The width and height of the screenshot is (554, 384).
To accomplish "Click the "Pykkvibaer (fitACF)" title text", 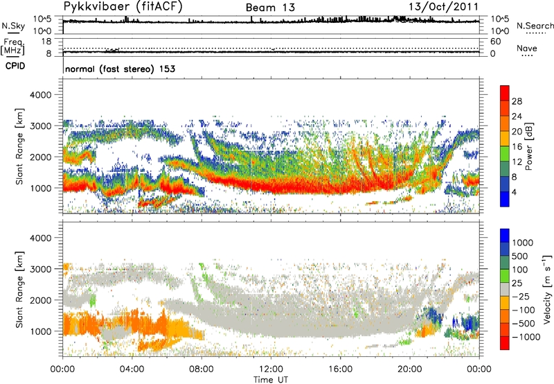I will 123,6.
